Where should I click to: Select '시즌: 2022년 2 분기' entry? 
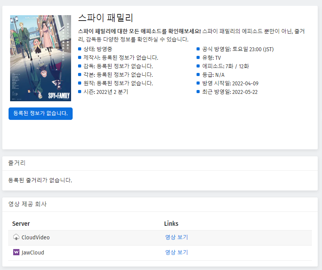[x=106, y=92]
